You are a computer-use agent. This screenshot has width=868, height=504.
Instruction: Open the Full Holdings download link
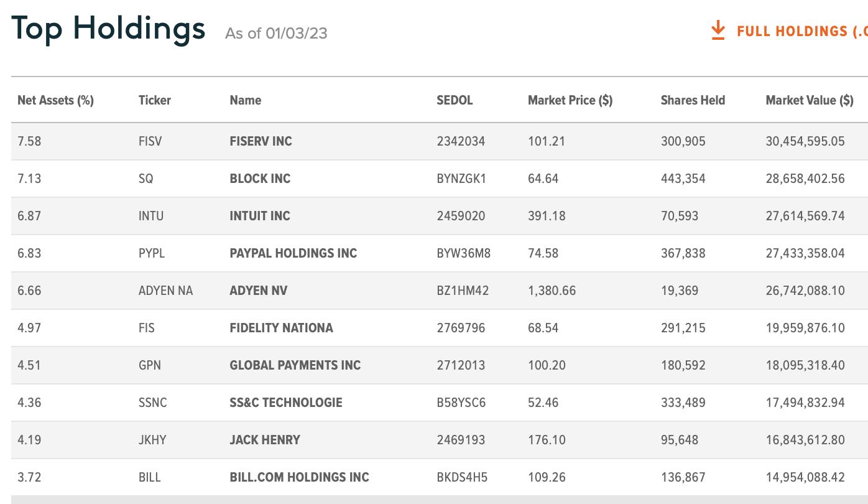coord(802,31)
